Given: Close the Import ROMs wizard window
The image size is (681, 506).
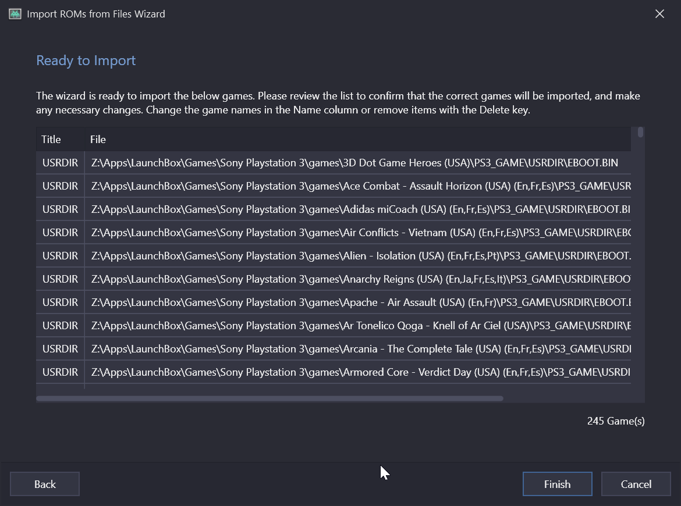Looking at the screenshot, I should [x=659, y=14].
